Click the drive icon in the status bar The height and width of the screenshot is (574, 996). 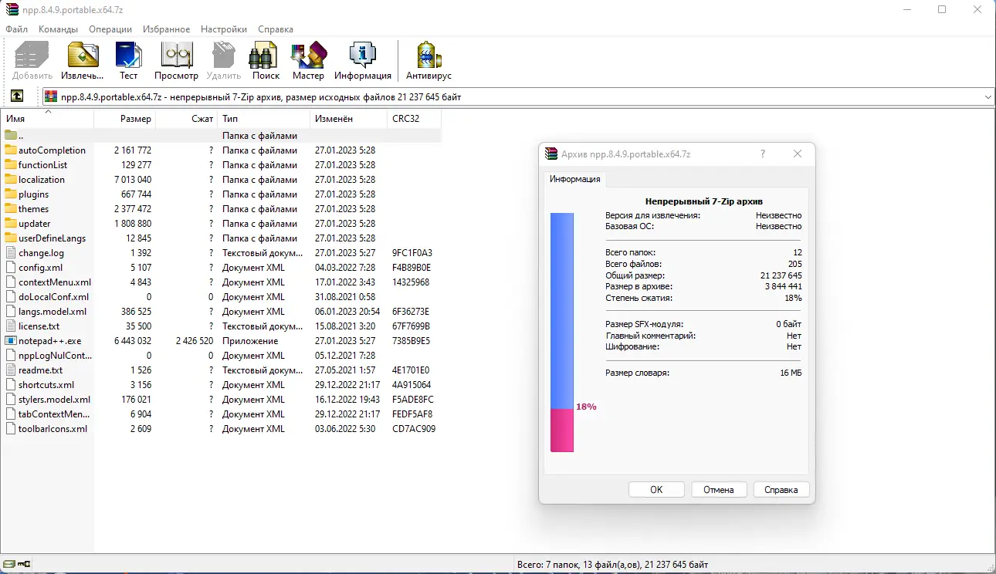click(x=10, y=564)
